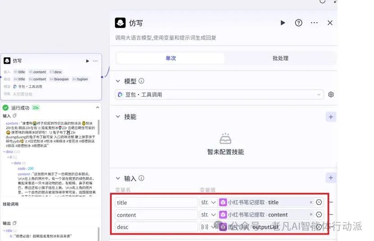Image resolution: width=374 pixels, height=241 pixels.
Task: Click the 暂未配置技能 placeholder
Action: [x=225, y=152]
